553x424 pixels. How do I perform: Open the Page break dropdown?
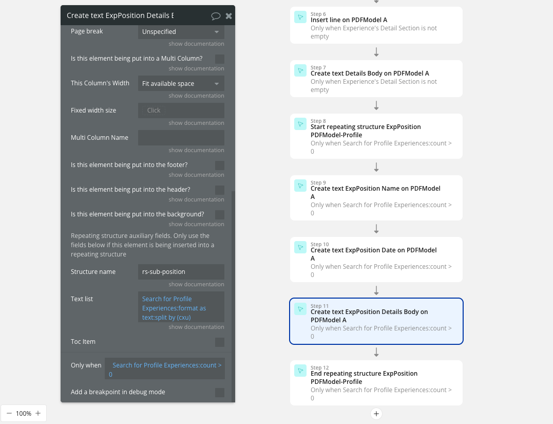(x=181, y=32)
